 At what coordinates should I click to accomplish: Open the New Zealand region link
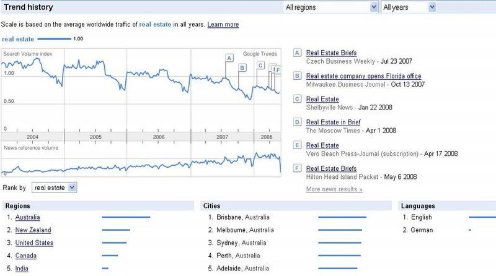coord(33,230)
